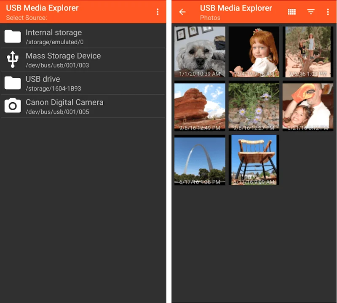Click the USB drive folder icon
This screenshot has width=337, height=303.
[13, 82]
